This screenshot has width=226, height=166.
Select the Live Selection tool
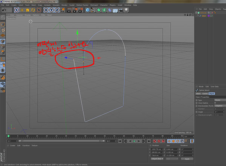pos(17,10)
